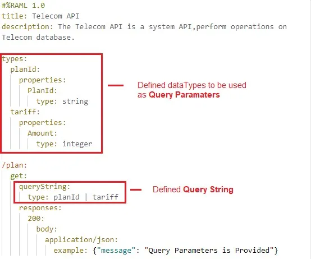Select the 'Amount:' property line
The height and width of the screenshot is (259, 311).
[43, 133]
